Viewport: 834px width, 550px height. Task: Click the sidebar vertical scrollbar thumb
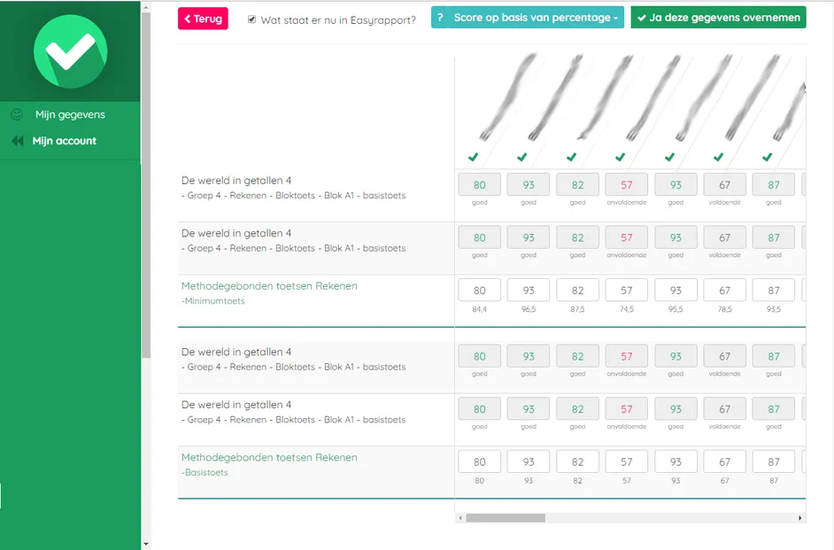146,185
